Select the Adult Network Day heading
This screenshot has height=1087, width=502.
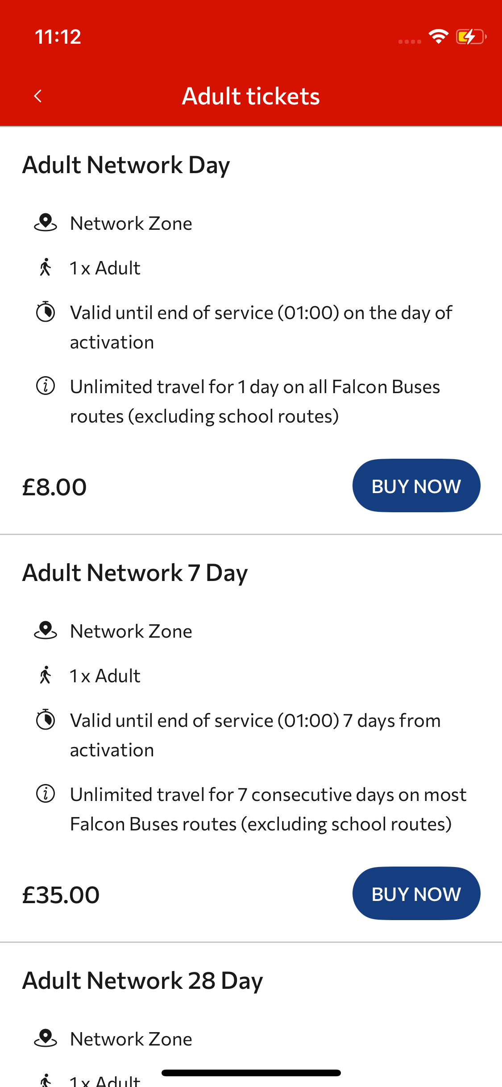pos(126,165)
